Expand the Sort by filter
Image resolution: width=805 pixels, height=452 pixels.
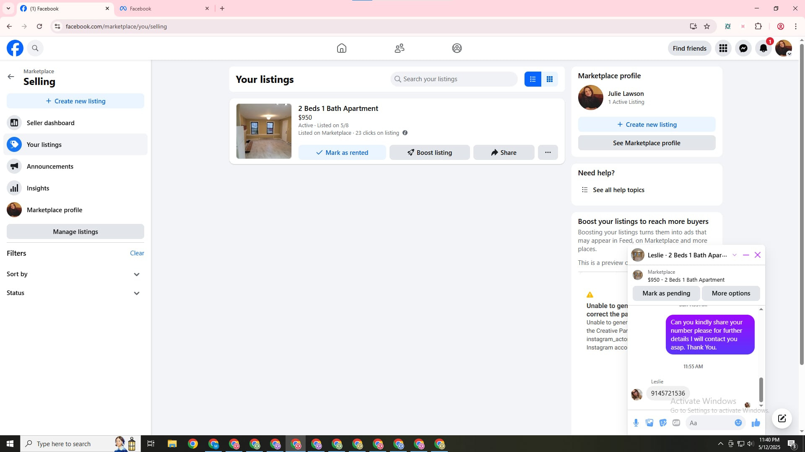[75, 274]
